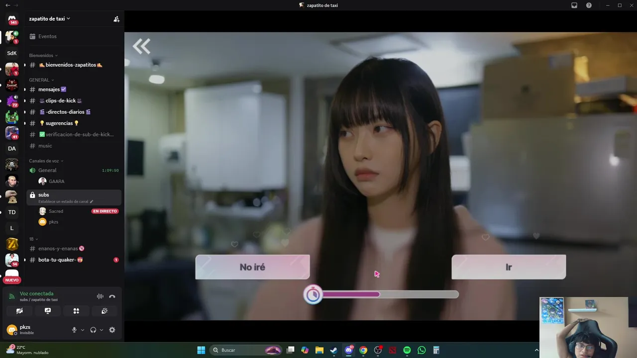This screenshot has width=637, height=358.
Task: Open File Explorer from the taskbar
Action: point(319,350)
